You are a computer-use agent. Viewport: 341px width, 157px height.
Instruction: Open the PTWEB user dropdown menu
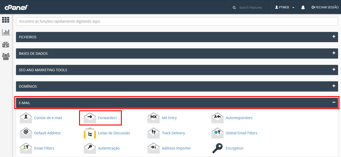point(285,7)
